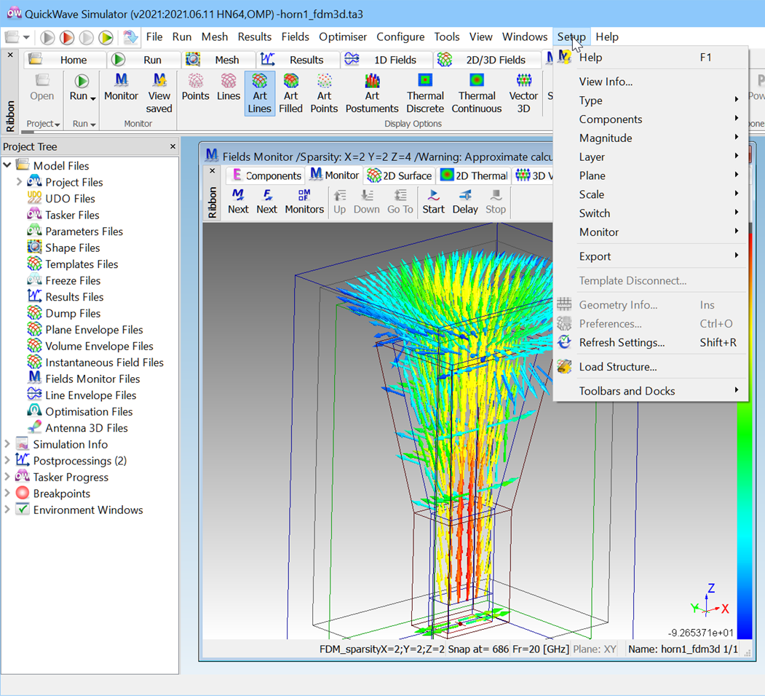Choose the Art Postuments display option
765x696 pixels.
[372, 93]
